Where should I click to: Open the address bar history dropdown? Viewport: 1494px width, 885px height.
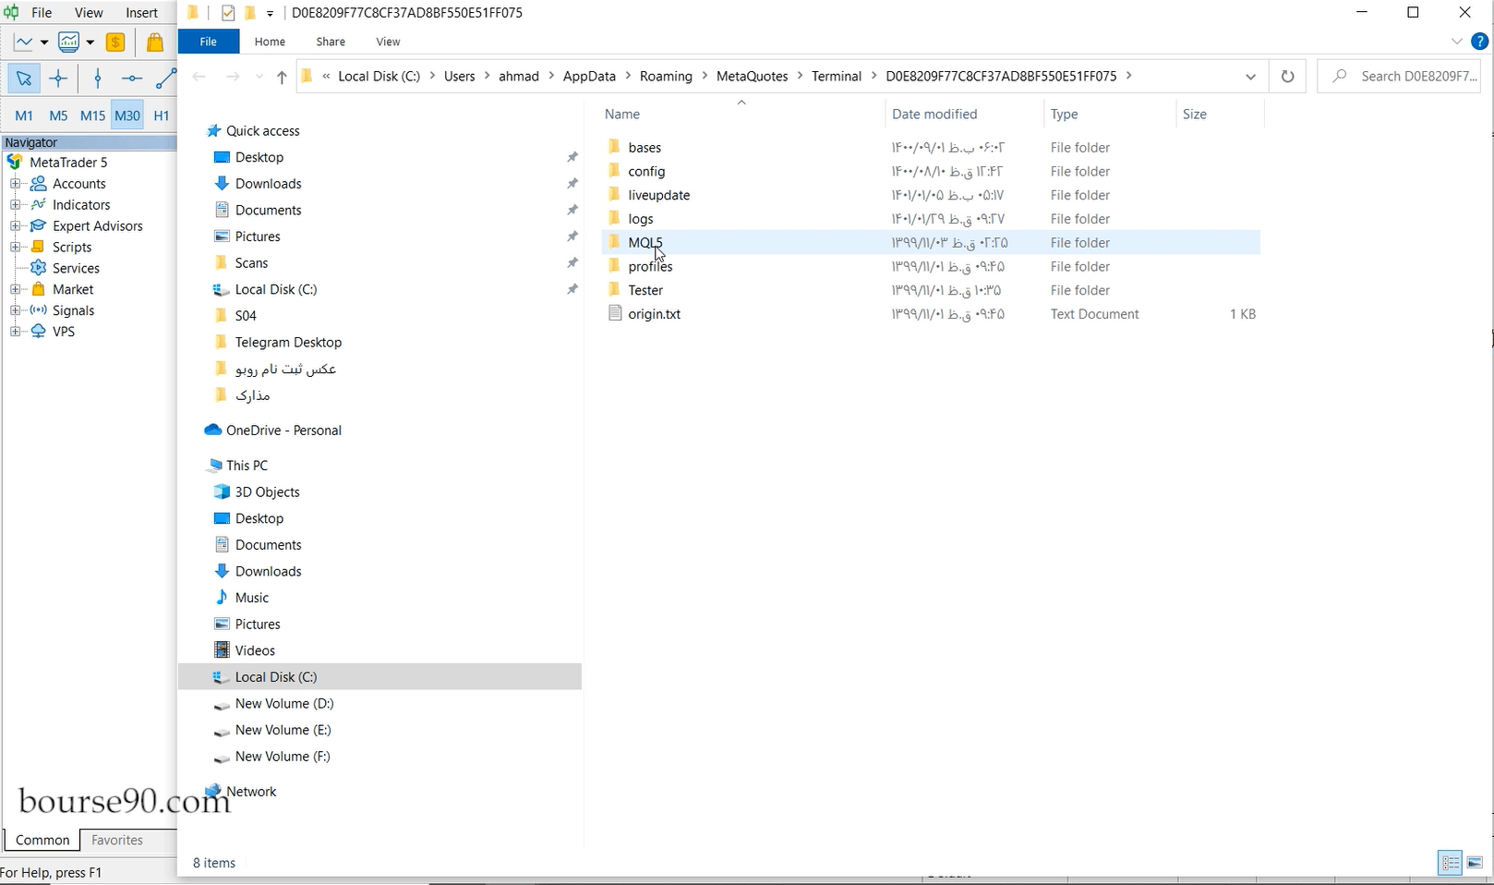tap(1250, 77)
